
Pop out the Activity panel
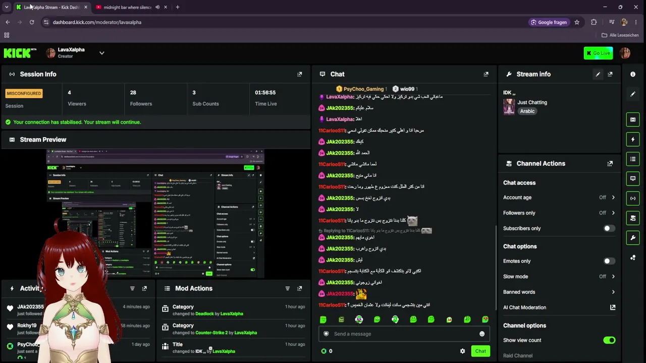point(144,288)
